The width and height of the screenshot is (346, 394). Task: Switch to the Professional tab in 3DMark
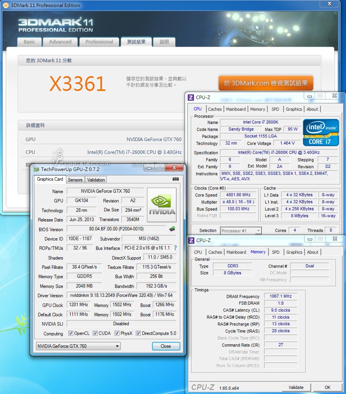coord(99,42)
